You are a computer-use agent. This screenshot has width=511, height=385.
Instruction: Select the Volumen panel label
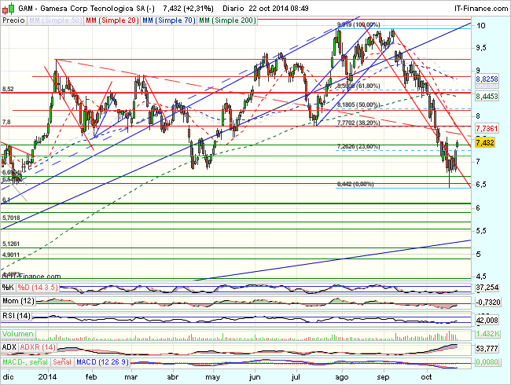(x=18, y=334)
